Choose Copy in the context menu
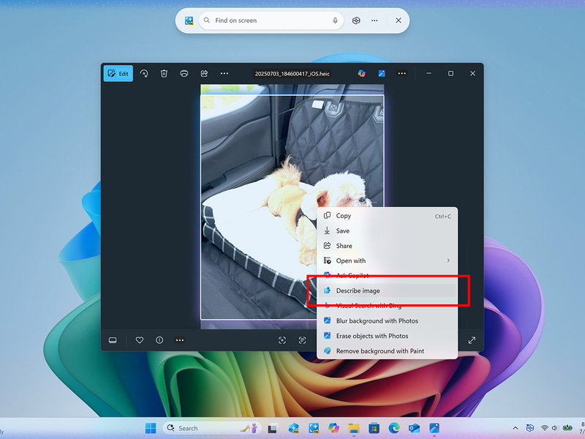The width and height of the screenshot is (585, 439). point(388,216)
